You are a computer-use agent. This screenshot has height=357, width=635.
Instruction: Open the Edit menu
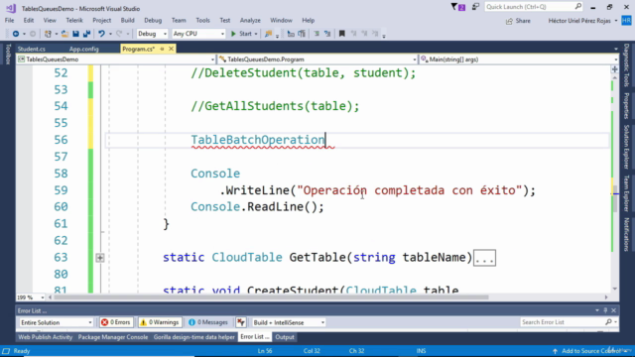29,20
